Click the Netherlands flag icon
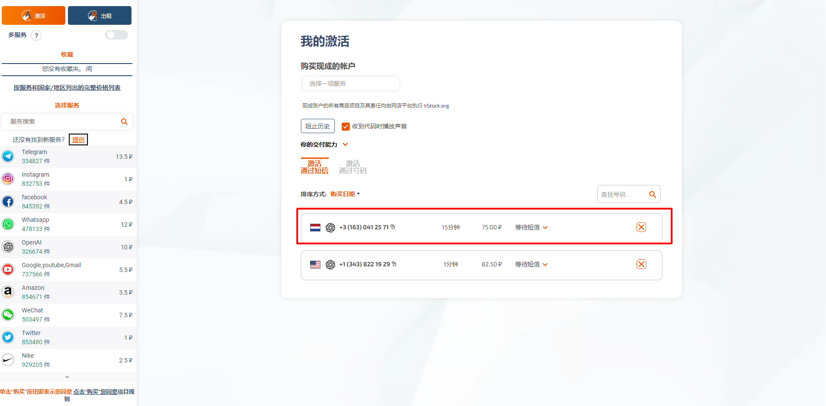826x406 pixels. (315, 228)
